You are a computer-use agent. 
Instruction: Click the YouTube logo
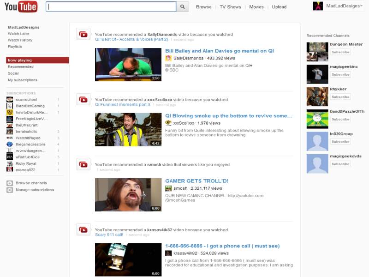coord(21,6)
